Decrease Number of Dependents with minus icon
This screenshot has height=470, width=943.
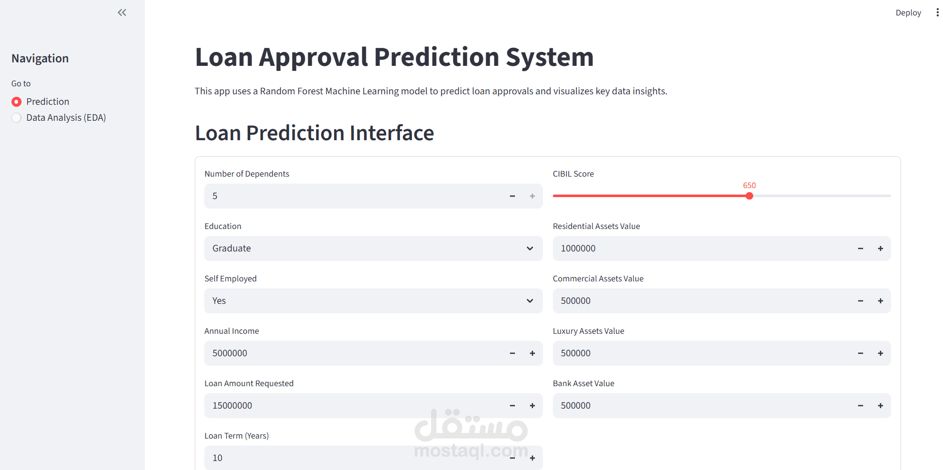[512, 196]
